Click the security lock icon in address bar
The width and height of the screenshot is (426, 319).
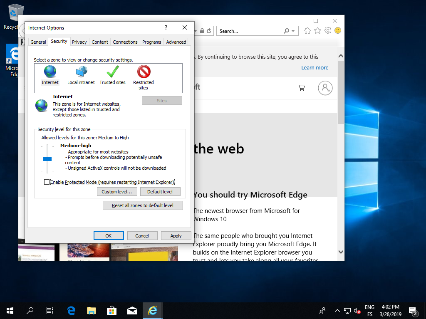[202, 31]
